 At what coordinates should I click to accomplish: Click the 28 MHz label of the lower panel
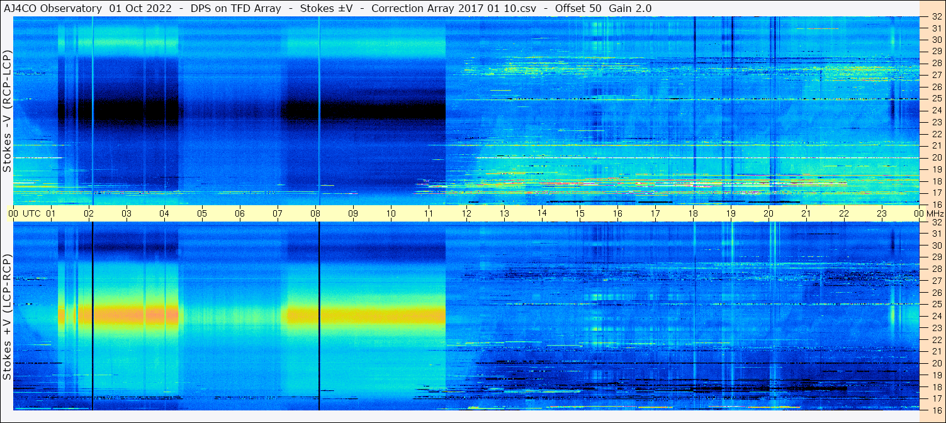(x=936, y=269)
